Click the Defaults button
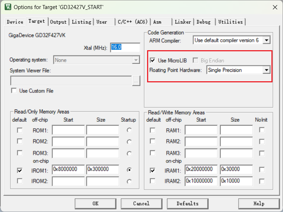 coord(187,203)
